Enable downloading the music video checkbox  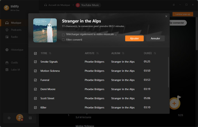click(x=63, y=35)
